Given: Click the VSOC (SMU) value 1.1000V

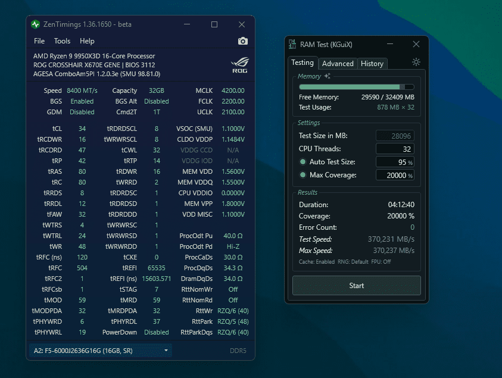Looking at the screenshot, I should (x=233, y=129).
